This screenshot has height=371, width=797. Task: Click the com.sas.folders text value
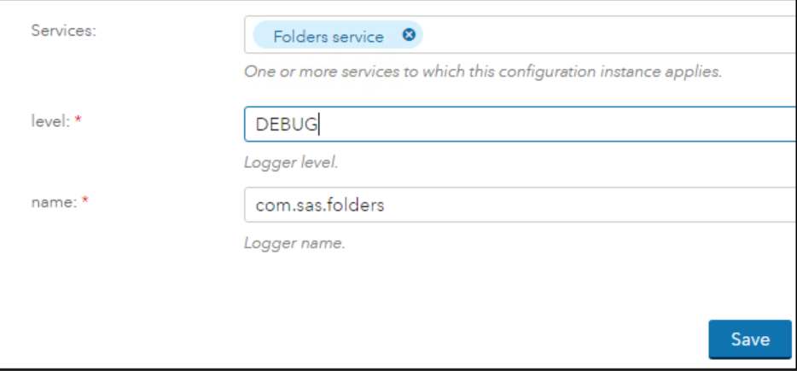(x=320, y=206)
